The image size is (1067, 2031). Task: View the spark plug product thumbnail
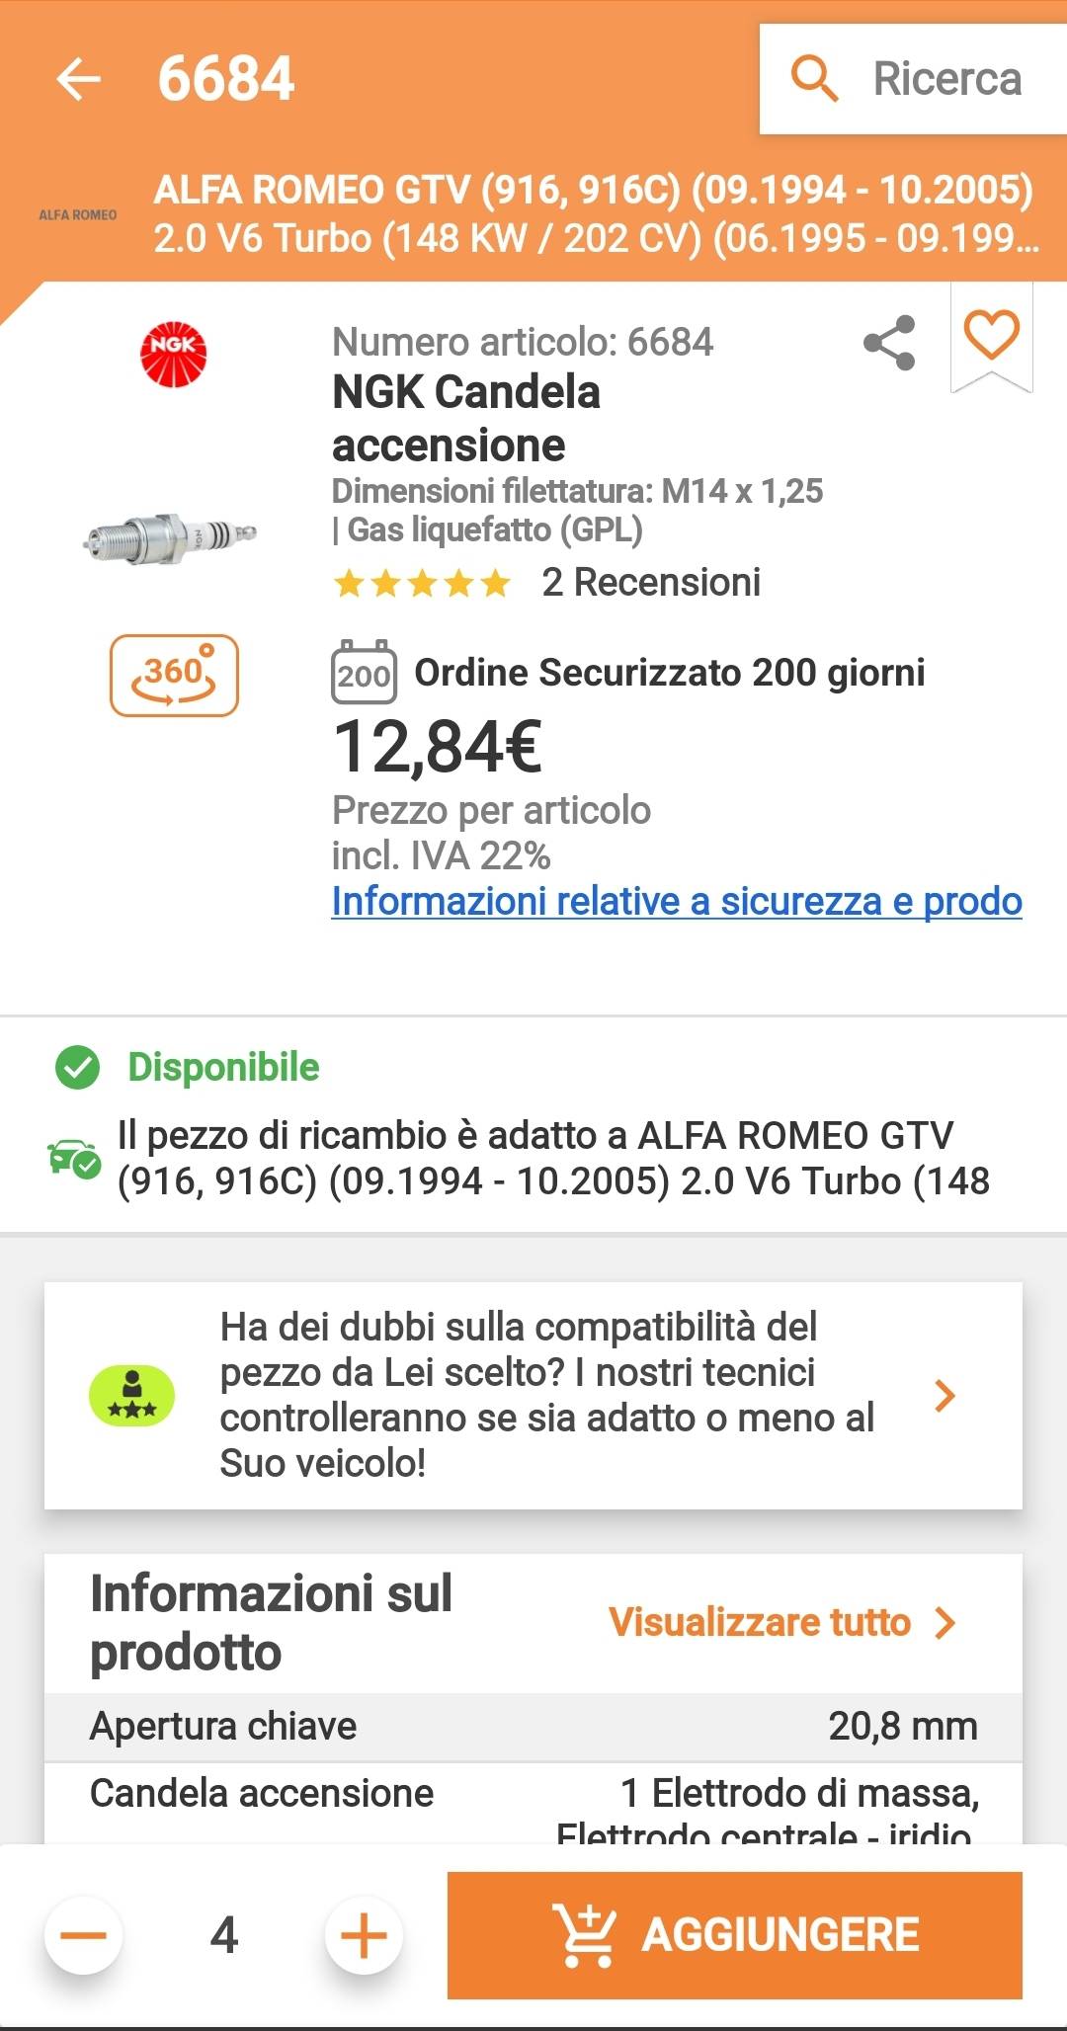click(170, 536)
